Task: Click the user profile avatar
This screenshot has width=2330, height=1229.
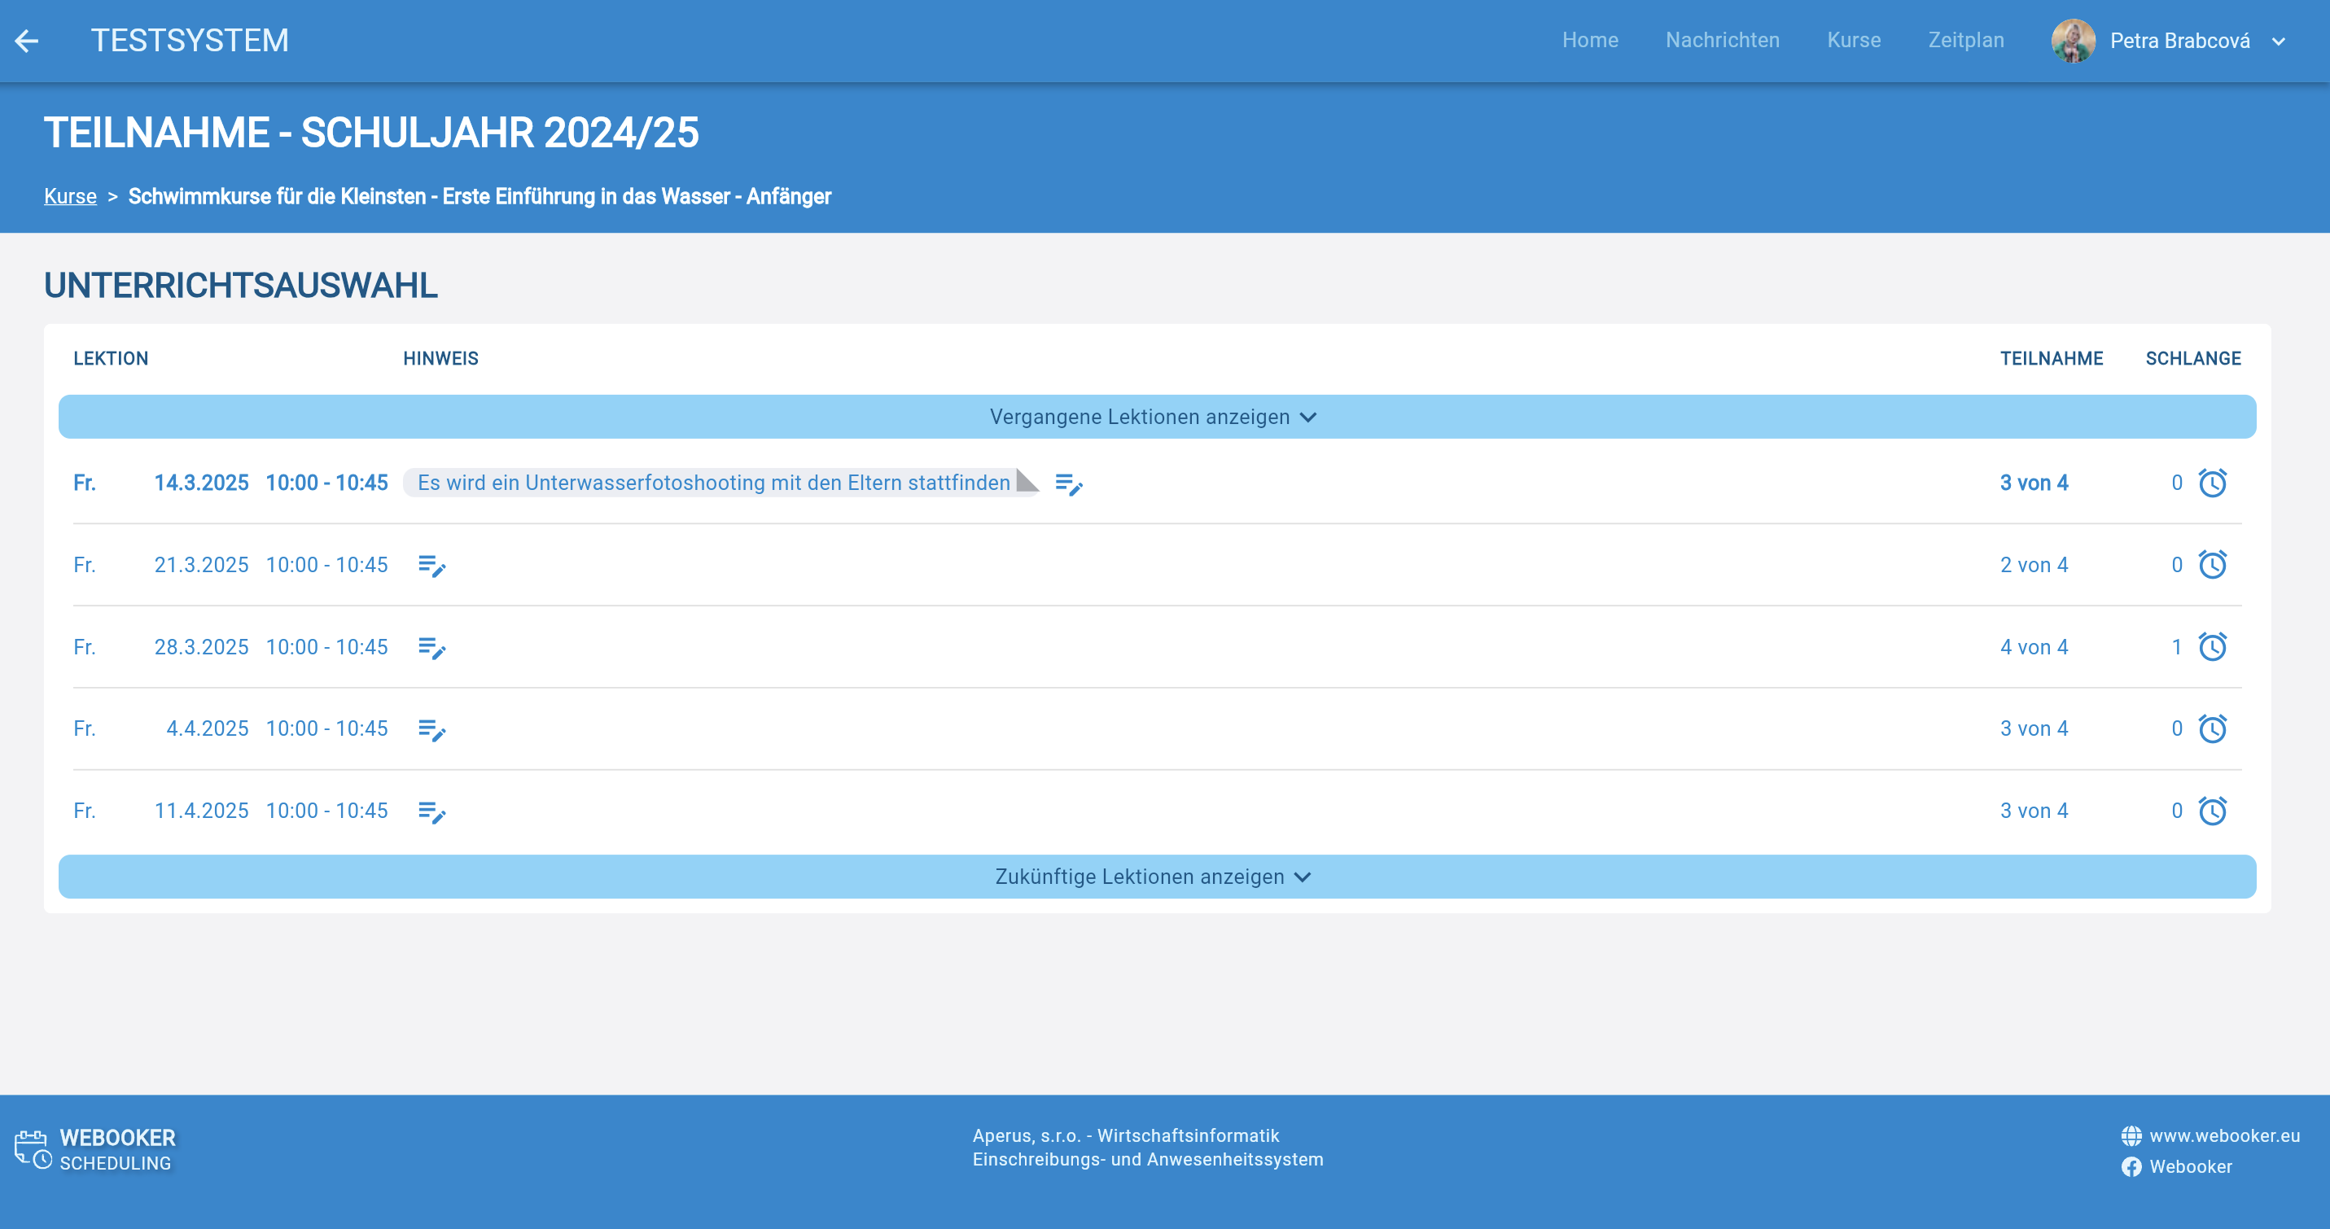Action: pos(2072,41)
